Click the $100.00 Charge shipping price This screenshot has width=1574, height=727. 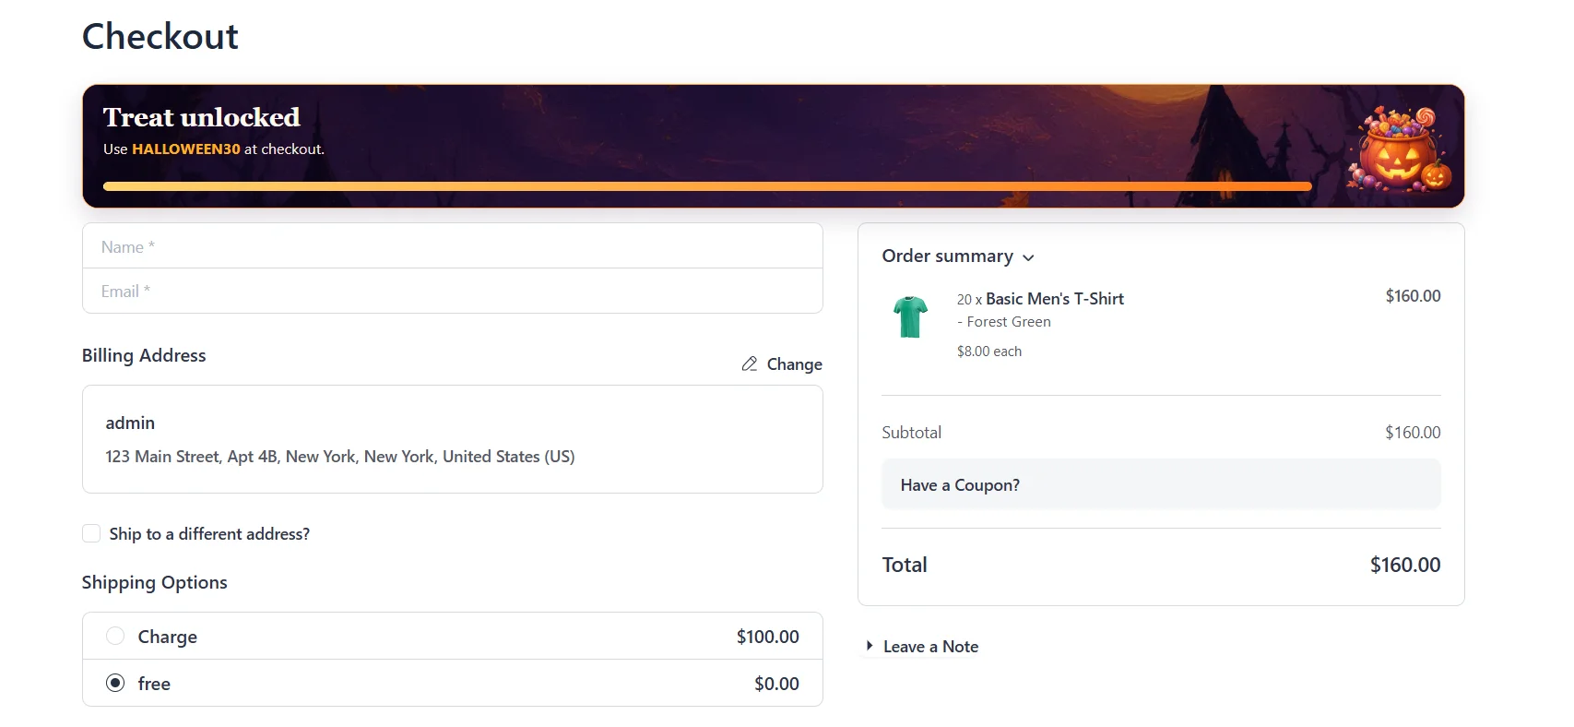pos(767,637)
